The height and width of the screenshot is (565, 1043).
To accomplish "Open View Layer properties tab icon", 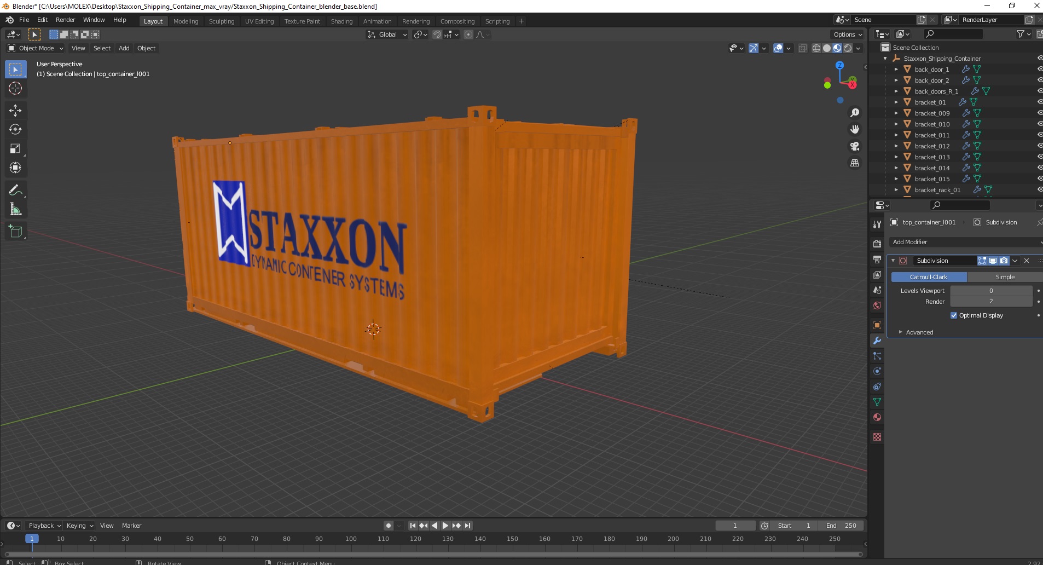I will (877, 274).
